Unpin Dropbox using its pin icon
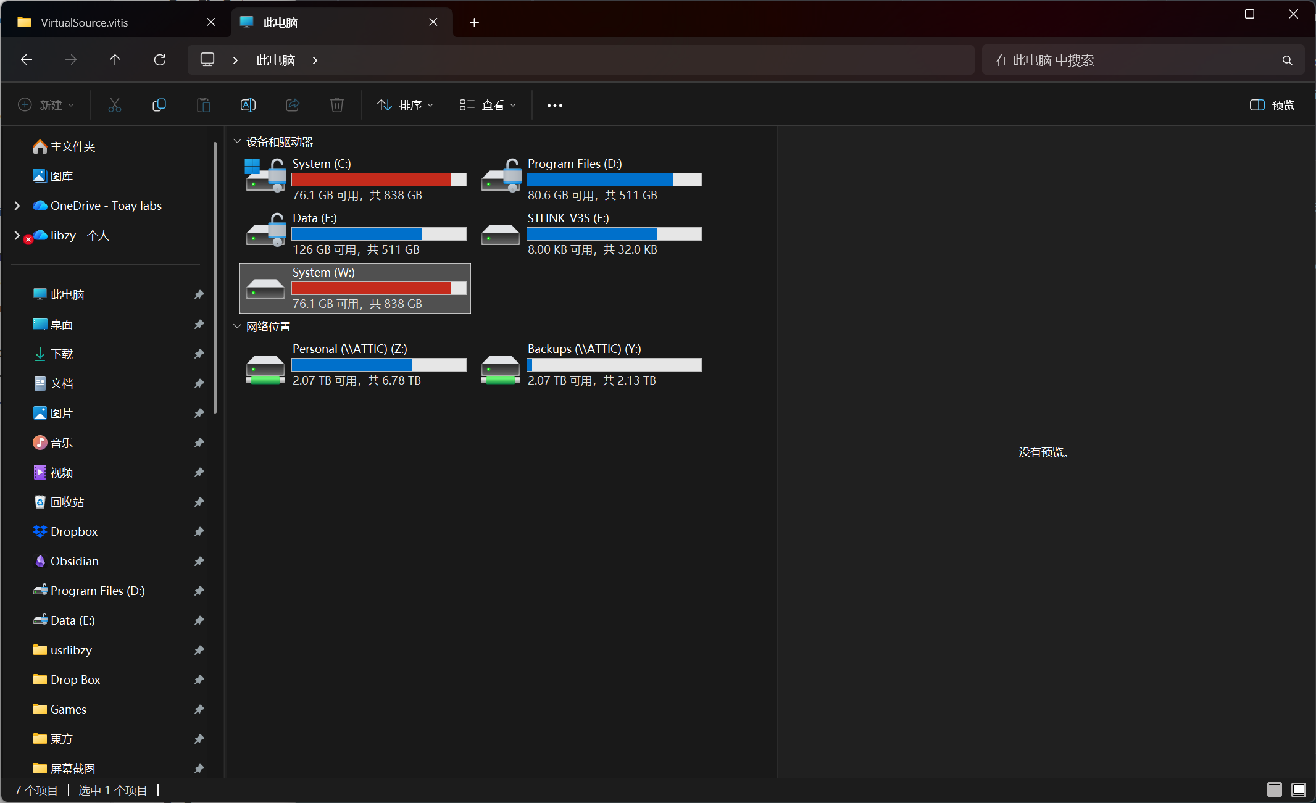The width and height of the screenshot is (1316, 803). point(199,531)
